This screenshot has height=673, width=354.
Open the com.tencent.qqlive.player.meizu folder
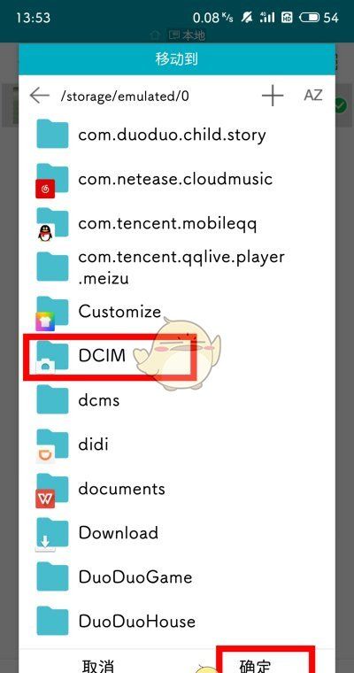[x=177, y=267]
